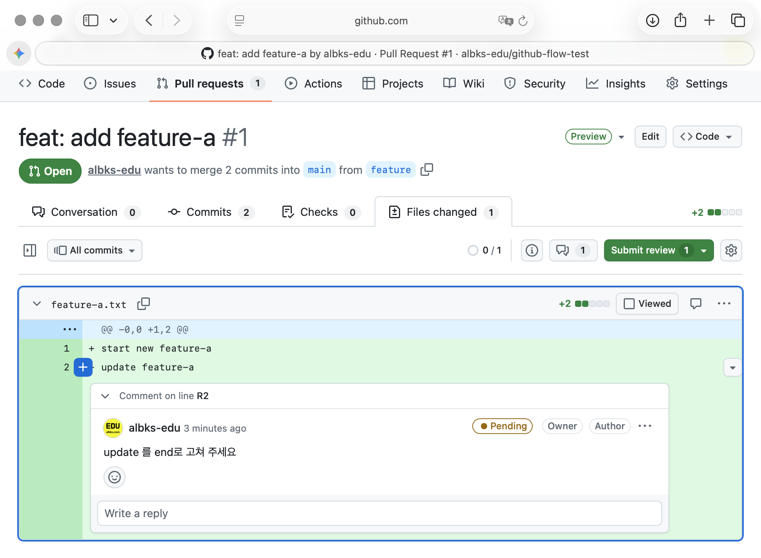The height and width of the screenshot is (558, 761).
Task: Toggle the file tree sidebar
Action: (x=30, y=250)
